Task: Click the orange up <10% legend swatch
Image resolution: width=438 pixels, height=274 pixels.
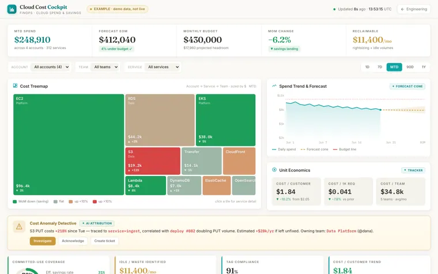Action: (71, 201)
